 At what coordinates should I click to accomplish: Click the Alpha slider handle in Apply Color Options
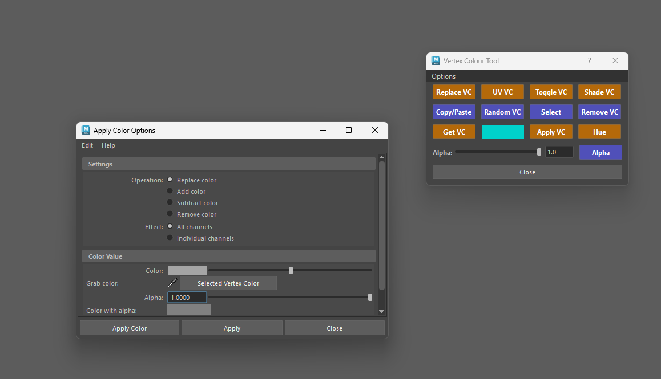(x=370, y=298)
